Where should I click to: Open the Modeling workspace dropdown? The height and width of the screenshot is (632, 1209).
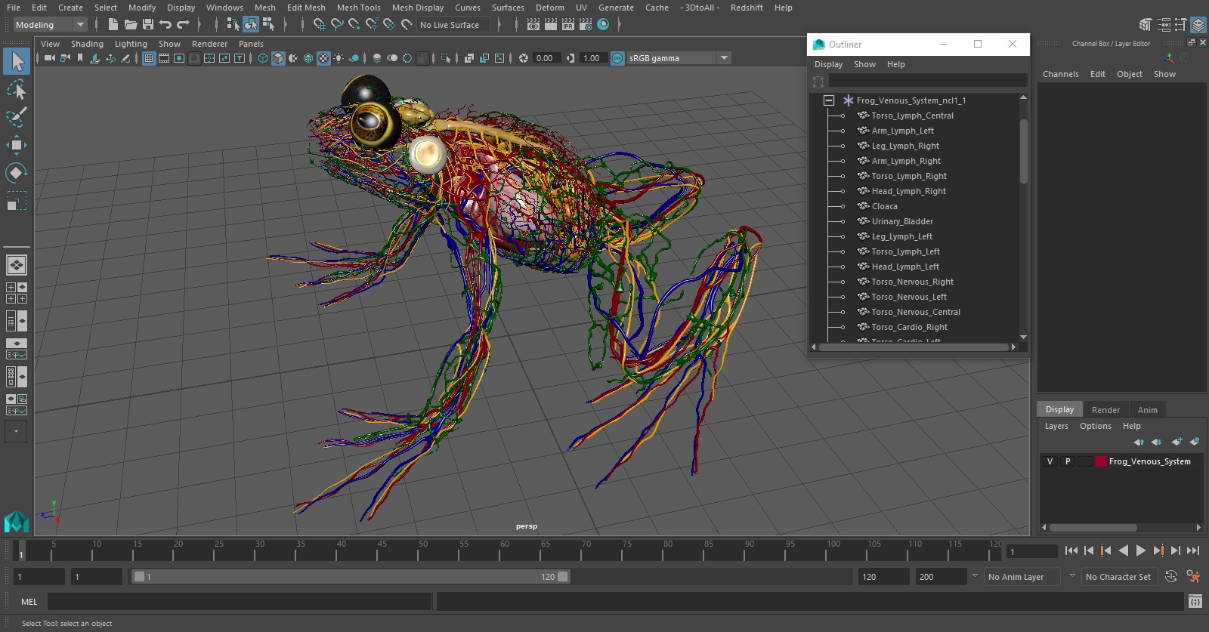click(50, 25)
